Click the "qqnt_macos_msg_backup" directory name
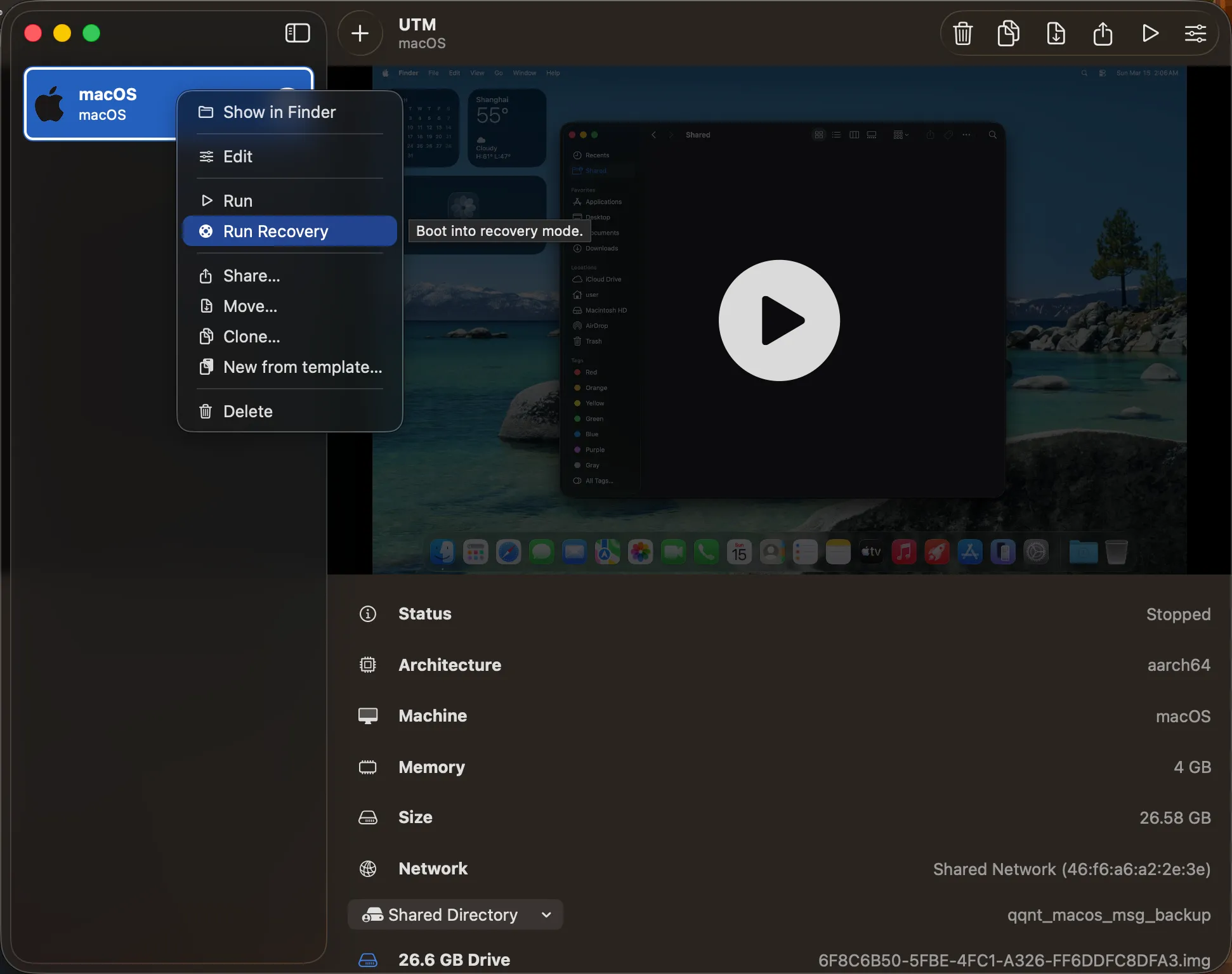 pos(1109,915)
